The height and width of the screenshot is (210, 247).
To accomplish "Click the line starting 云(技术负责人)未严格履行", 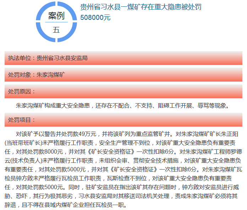I will click(x=123, y=160).
